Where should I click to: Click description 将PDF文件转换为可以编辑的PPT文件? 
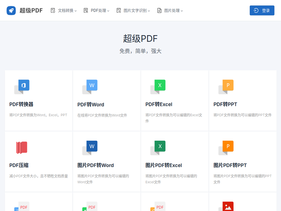[x=242, y=115]
